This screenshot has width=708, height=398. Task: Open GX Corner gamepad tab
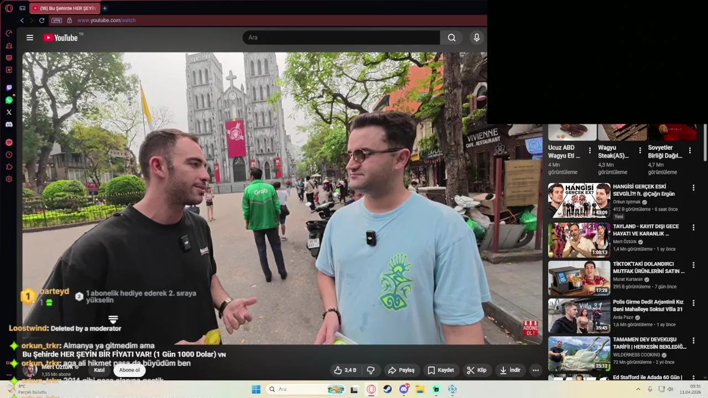(x=22, y=8)
